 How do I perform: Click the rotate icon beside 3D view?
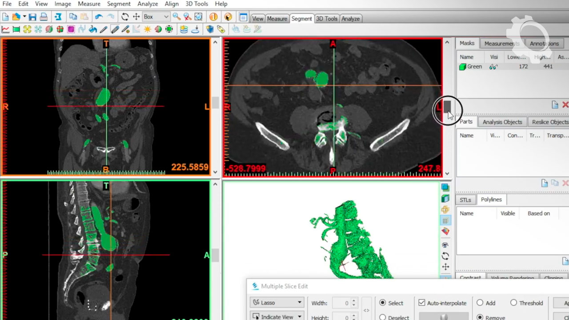[x=445, y=256]
